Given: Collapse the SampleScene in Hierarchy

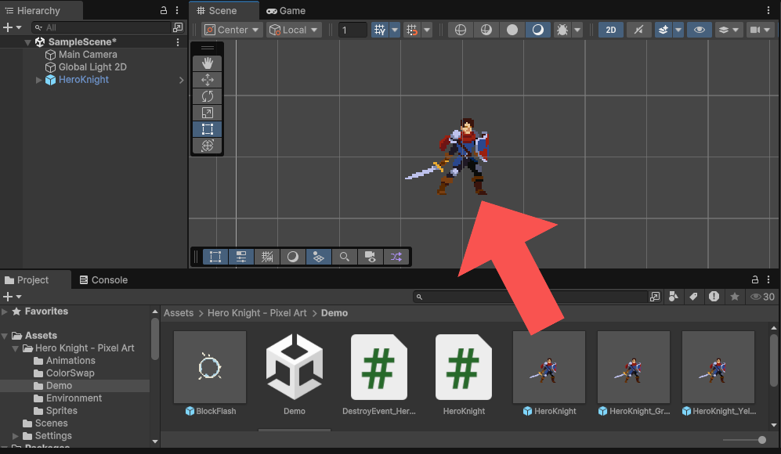Looking at the screenshot, I should (28, 42).
